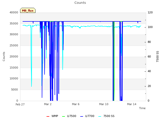The height and width of the screenshot is (121, 161).
Task: Click the 20000 left axis value
Action: tap(14, 56)
